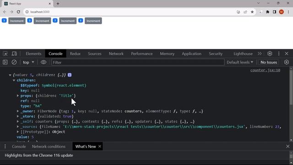Clear the console output
This screenshot has width=293, height=165.
(x=14, y=62)
